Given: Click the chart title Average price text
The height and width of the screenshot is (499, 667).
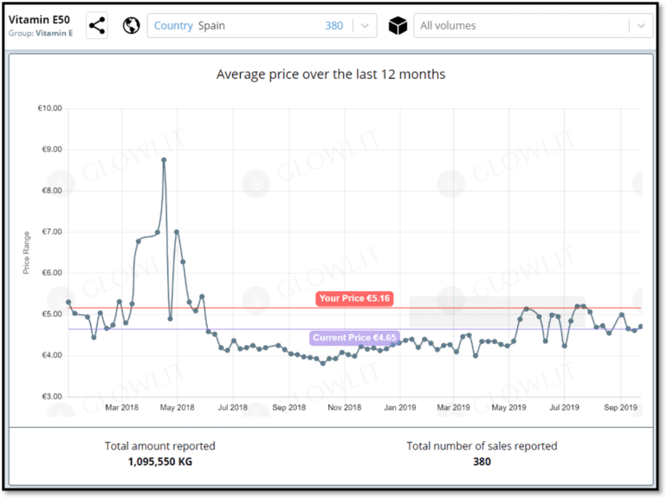Looking at the screenshot, I should pyautogui.click(x=331, y=74).
